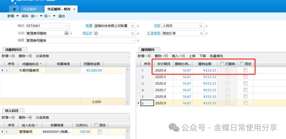The height and width of the screenshot is (139, 286).
Task: Open the 前一 dropdown arrow
Action: coord(41,16)
